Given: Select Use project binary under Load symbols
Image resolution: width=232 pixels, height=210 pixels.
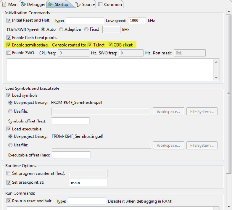Looking at the screenshot, I should click(10, 103).
